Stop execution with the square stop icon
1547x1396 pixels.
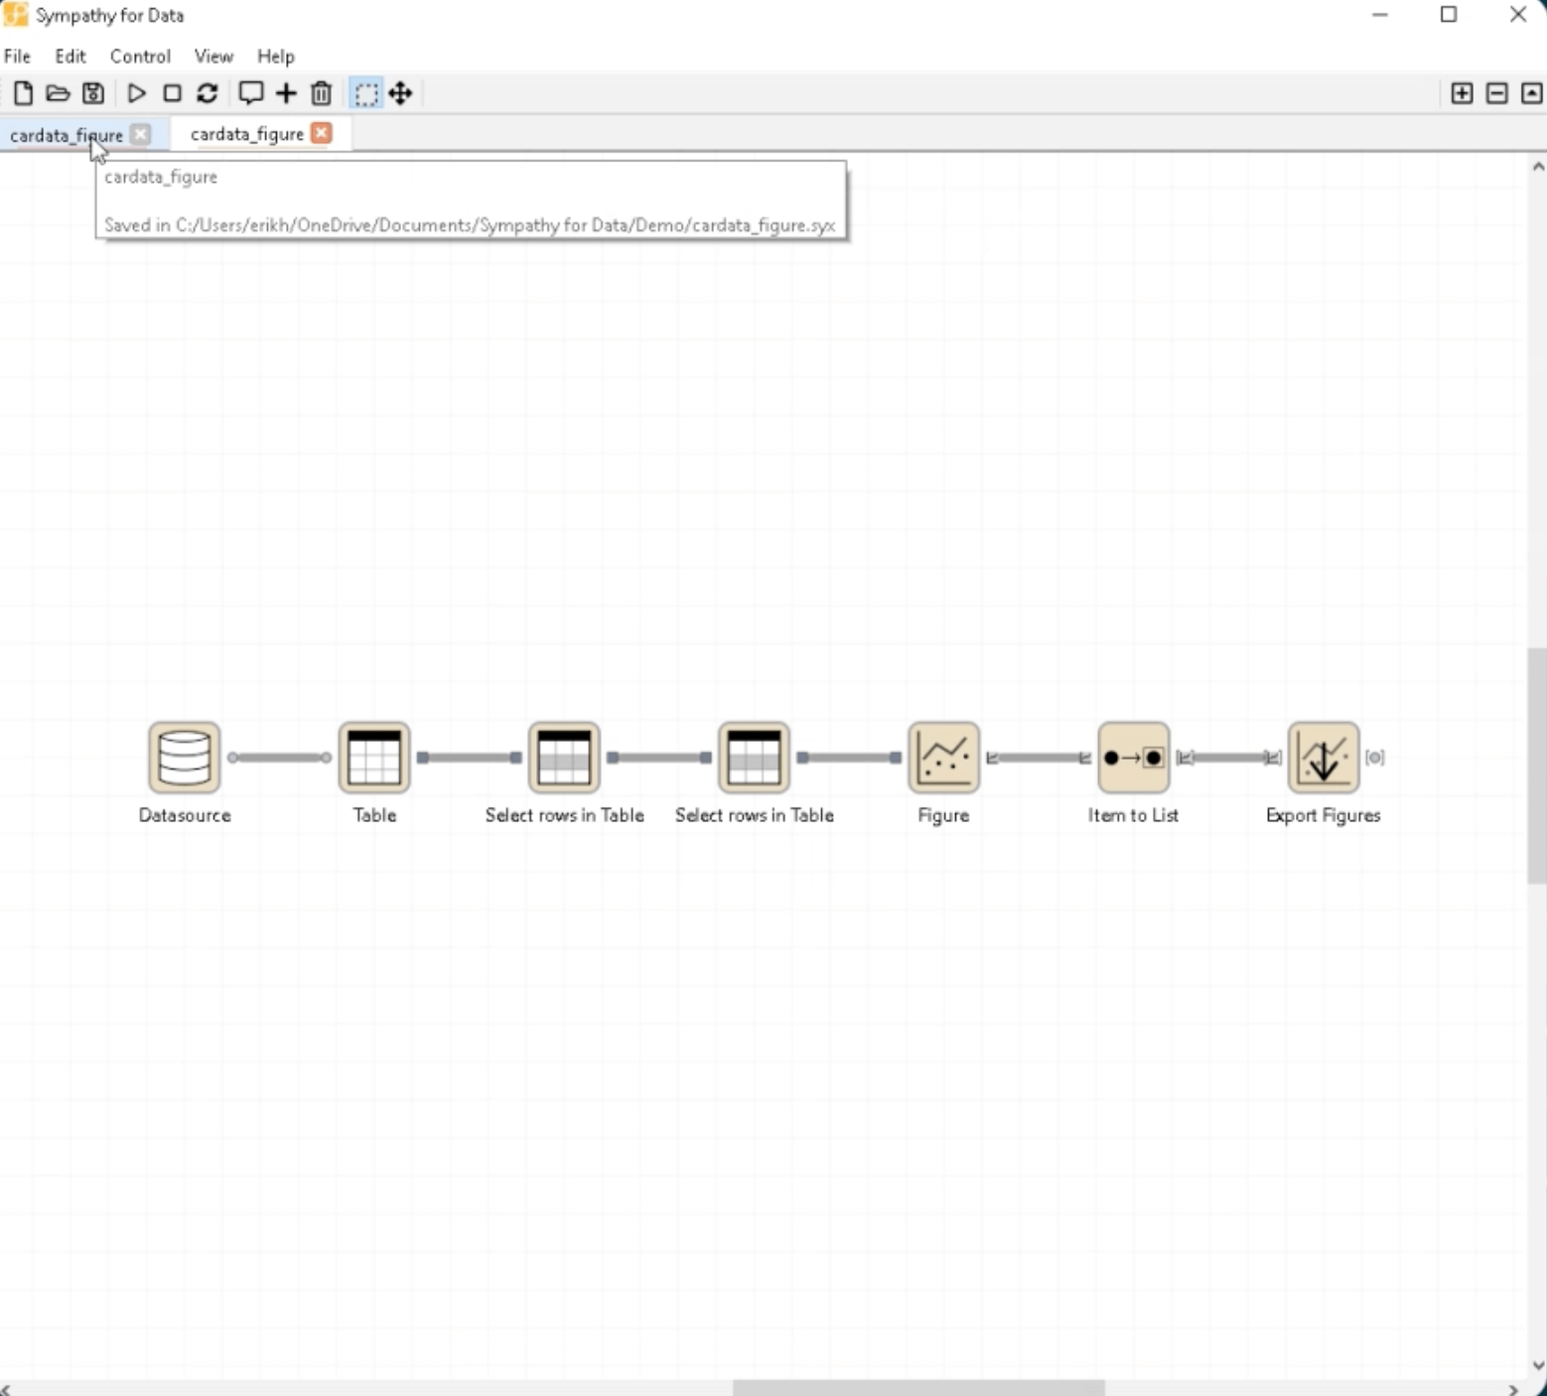172,93
